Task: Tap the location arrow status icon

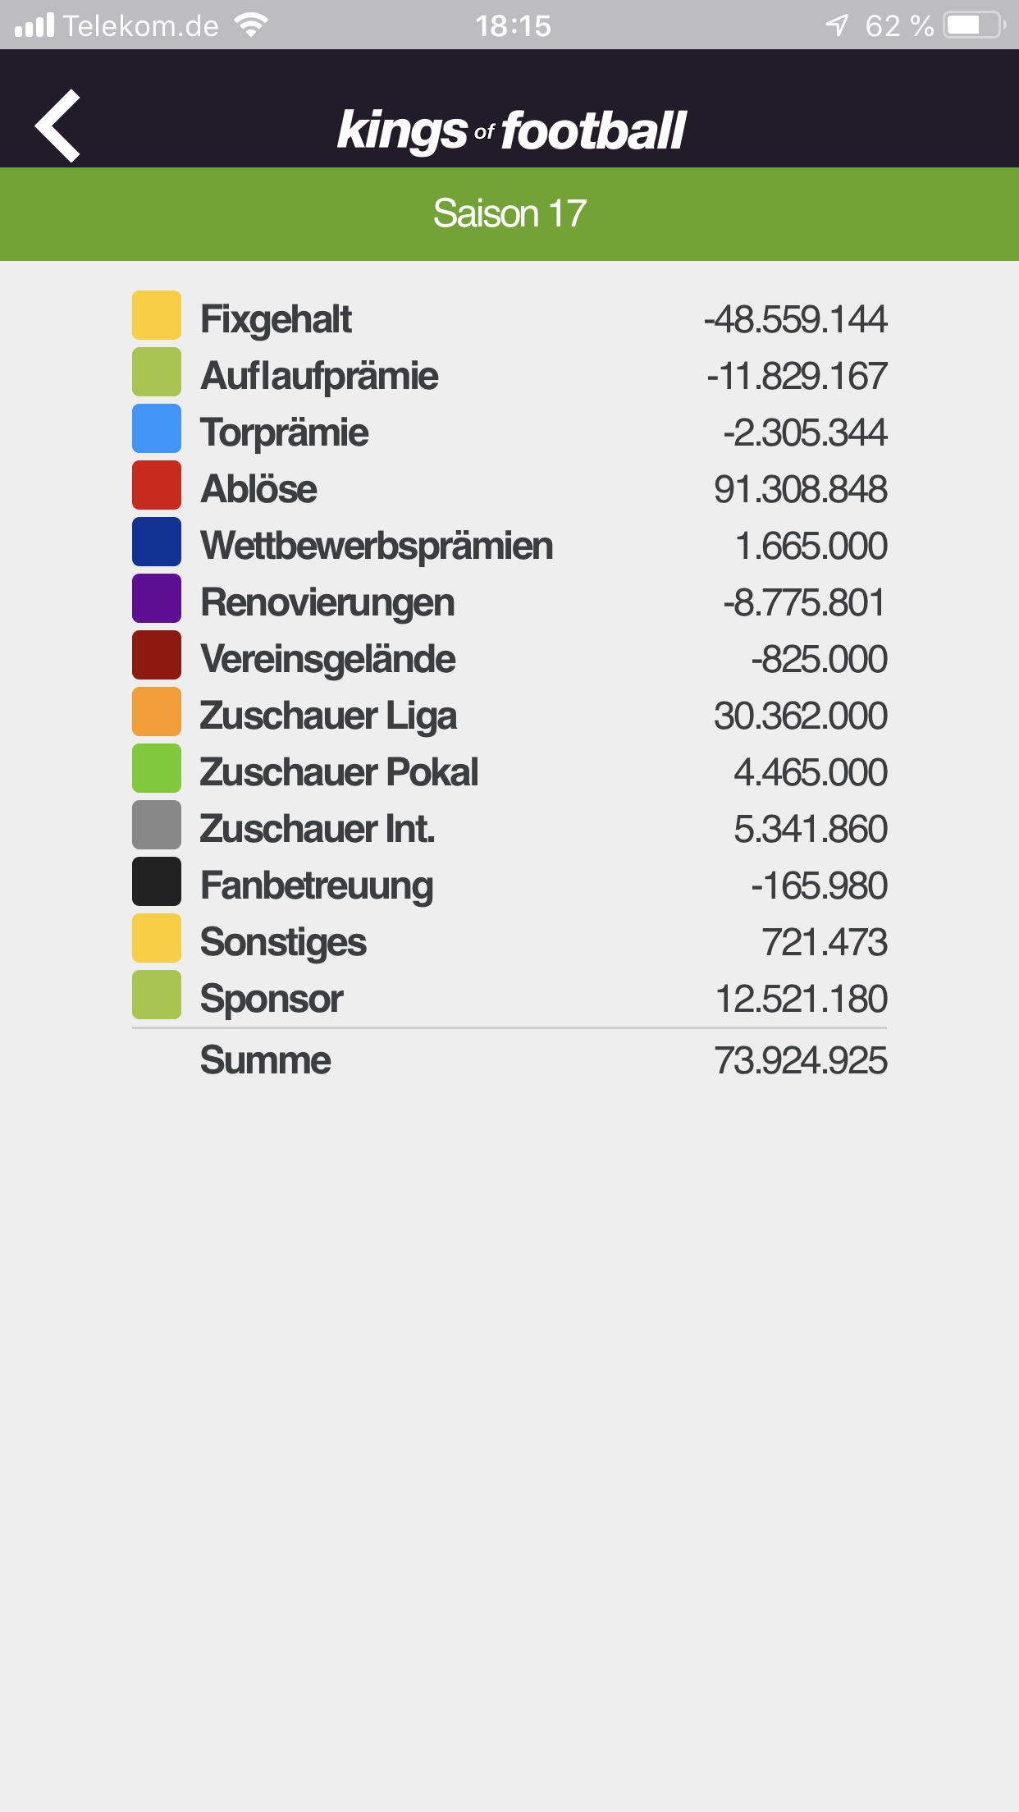Action: pyautogui.click(x=837, y=25)
